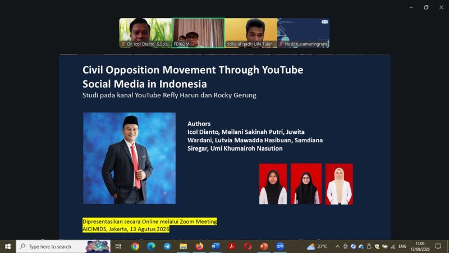Screen dimensions: 449x253
Task: Switch to Microsoft Word in the taskbar
Action: 216,246
